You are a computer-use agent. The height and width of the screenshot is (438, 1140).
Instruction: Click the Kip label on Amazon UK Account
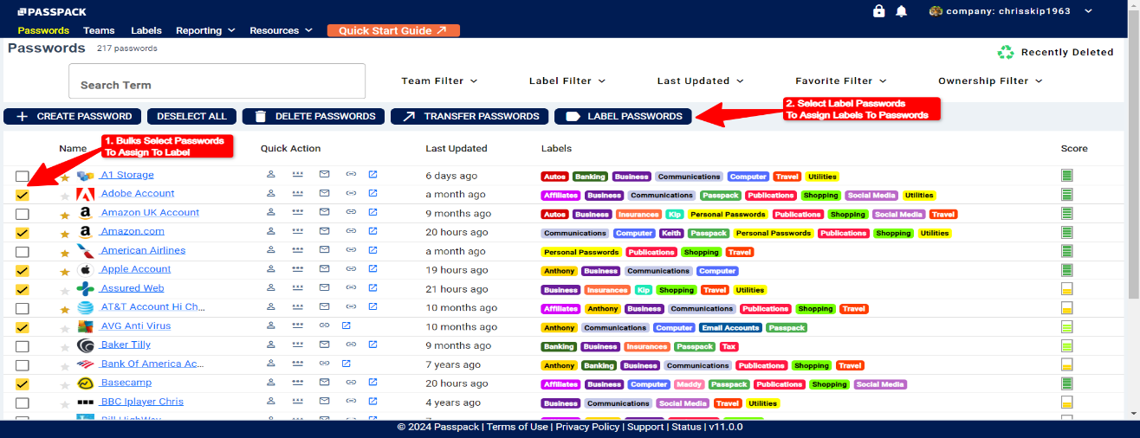[675, 214]
